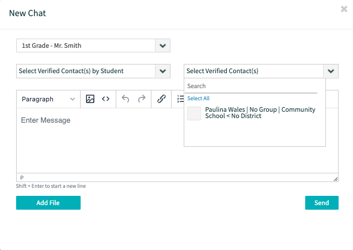This screenshot has height=250, width=353.
Task: Click the P element path in status bar
Action: coord(22,177)
